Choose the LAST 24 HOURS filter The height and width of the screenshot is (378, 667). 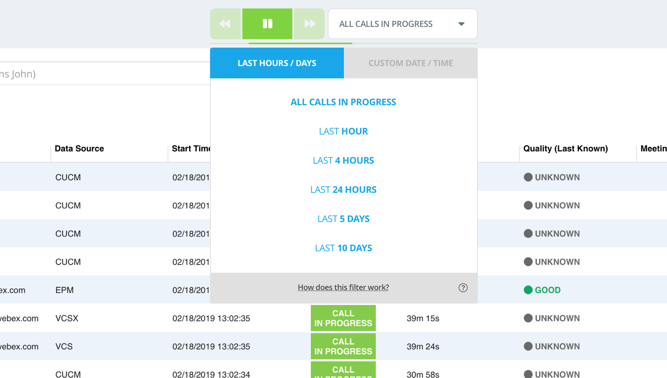(x=344, y=190)
